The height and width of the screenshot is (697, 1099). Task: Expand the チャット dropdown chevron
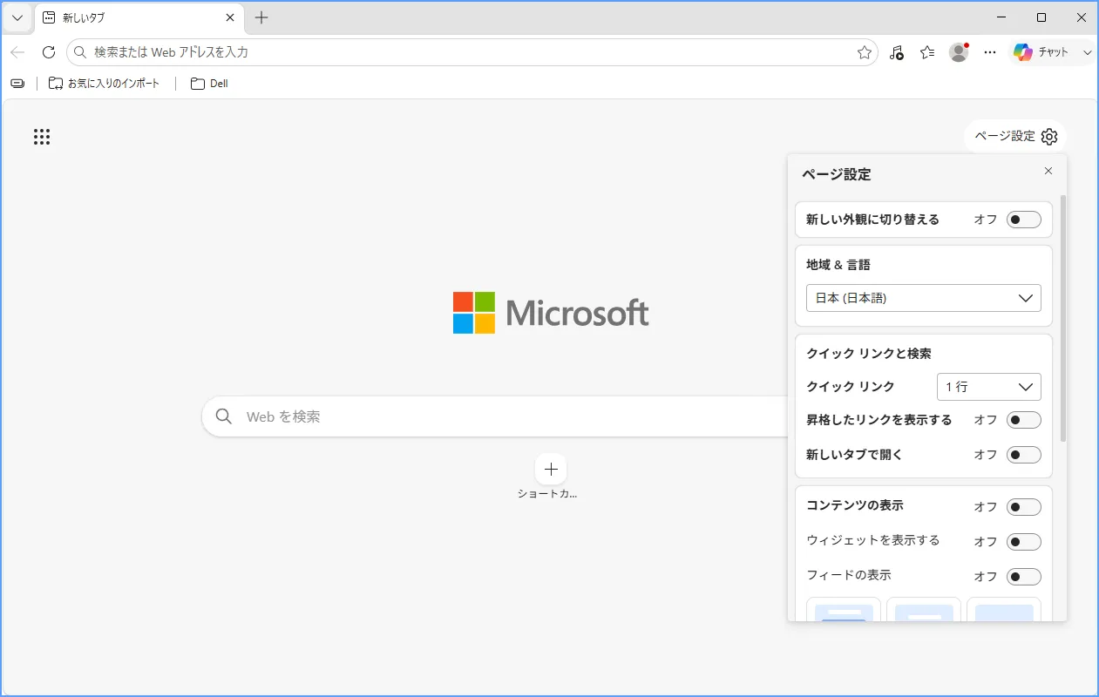[1087, 52]
